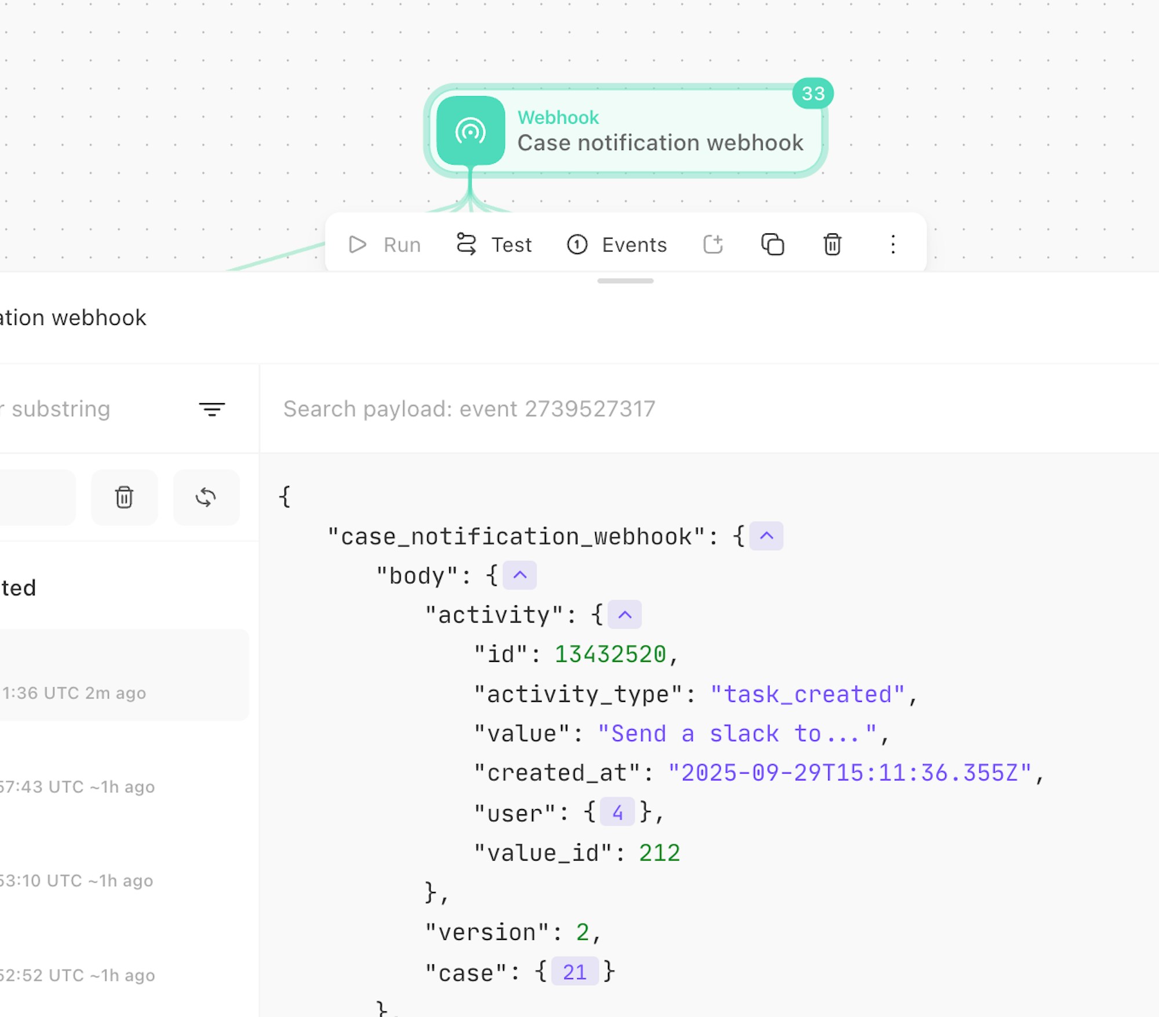Collapse the case_notification_webhook JSON object
The image size is (1159, 1017).
(x=766, y=536)
